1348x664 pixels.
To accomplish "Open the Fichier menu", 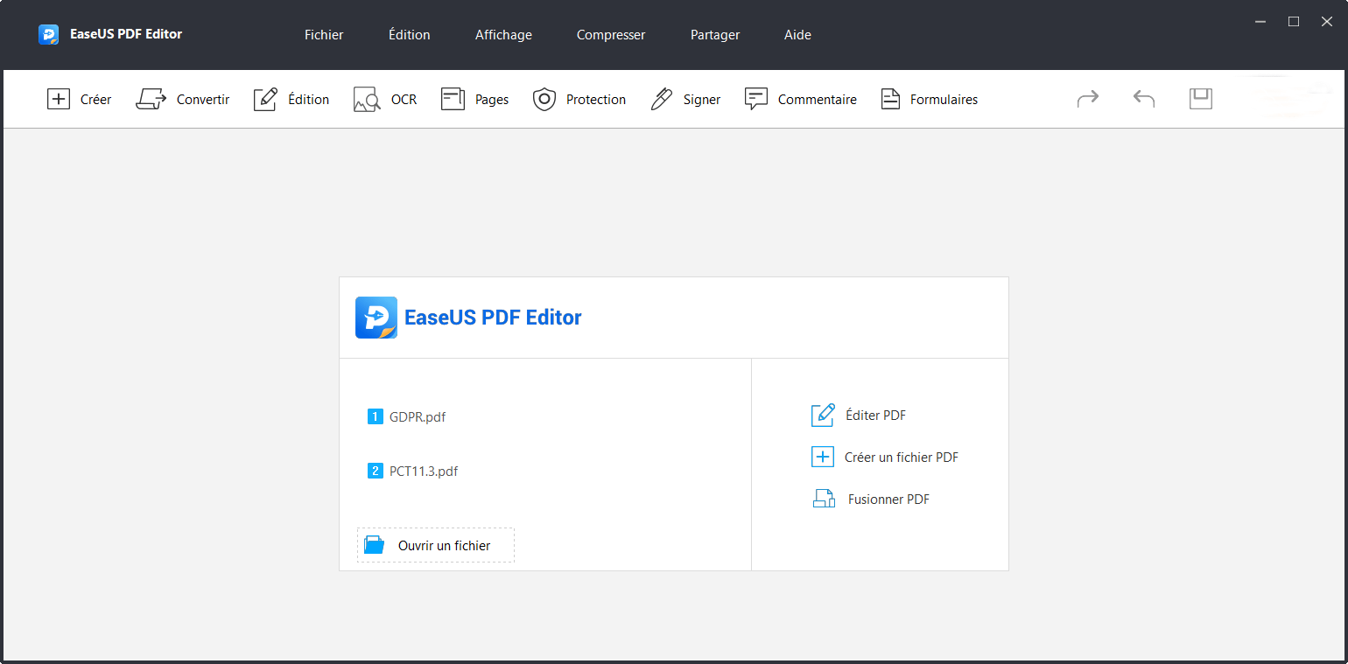I will click(324, 34).
